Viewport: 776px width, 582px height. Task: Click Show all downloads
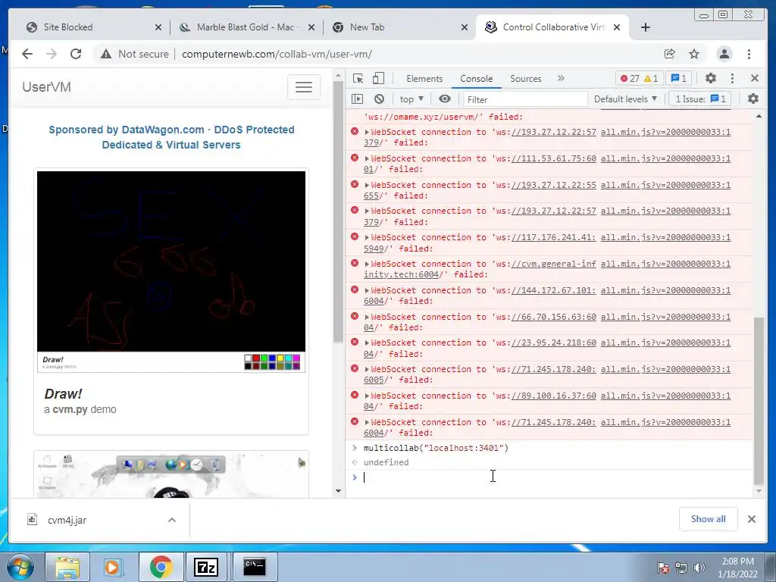(709, 518)
